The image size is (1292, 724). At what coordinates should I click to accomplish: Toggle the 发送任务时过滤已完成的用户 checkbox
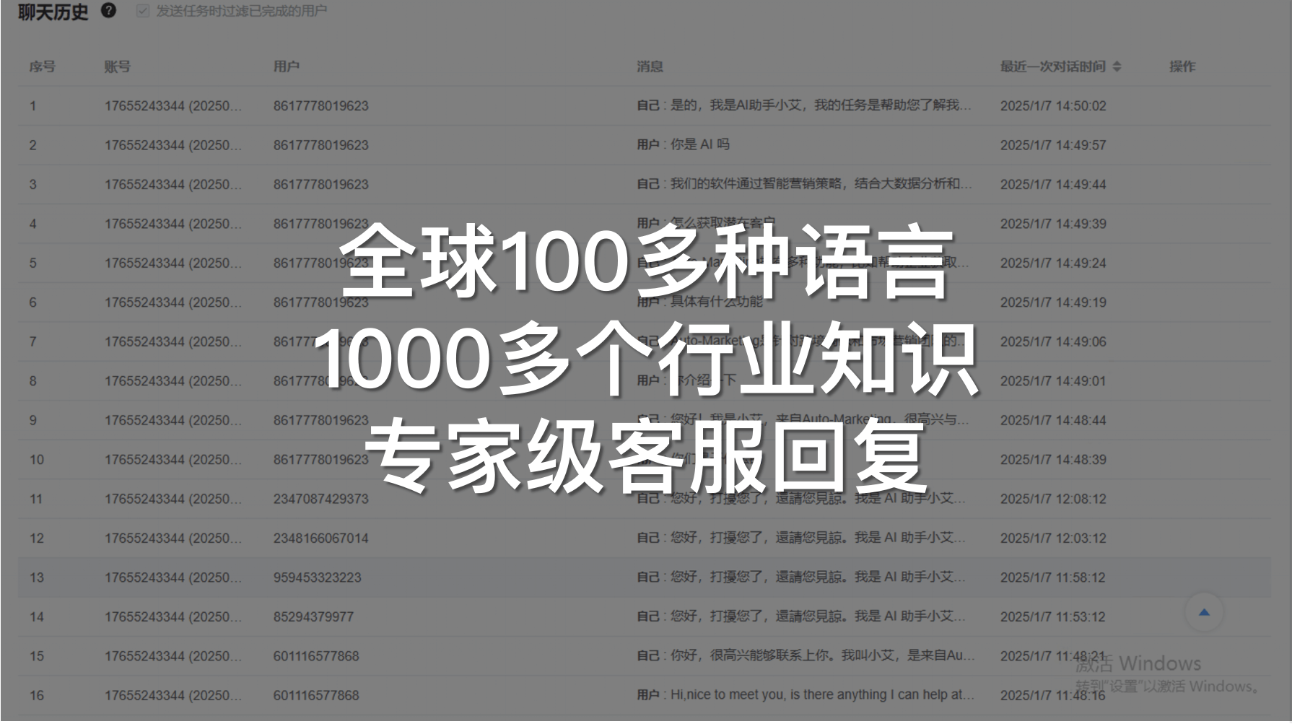pos(143,11)
